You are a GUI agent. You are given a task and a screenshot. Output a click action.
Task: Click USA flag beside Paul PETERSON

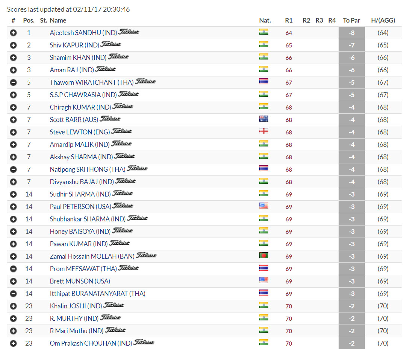(264, 206)
